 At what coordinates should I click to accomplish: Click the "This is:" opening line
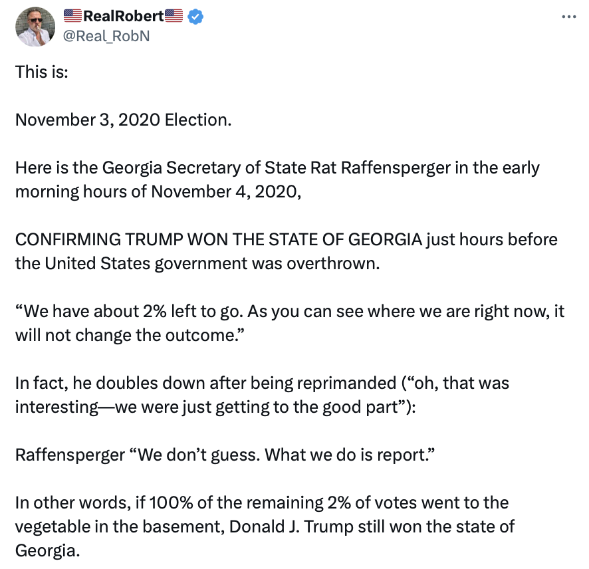point(41,71)
